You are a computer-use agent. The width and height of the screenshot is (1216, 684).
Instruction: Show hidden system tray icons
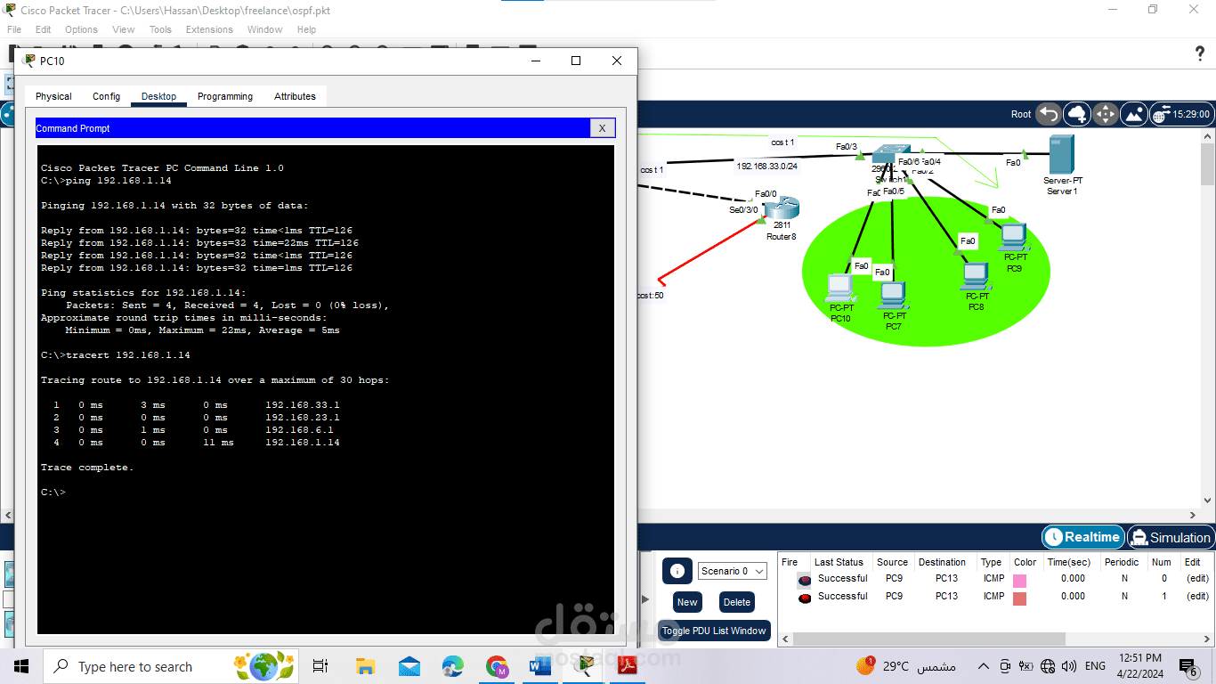[984, 666]
